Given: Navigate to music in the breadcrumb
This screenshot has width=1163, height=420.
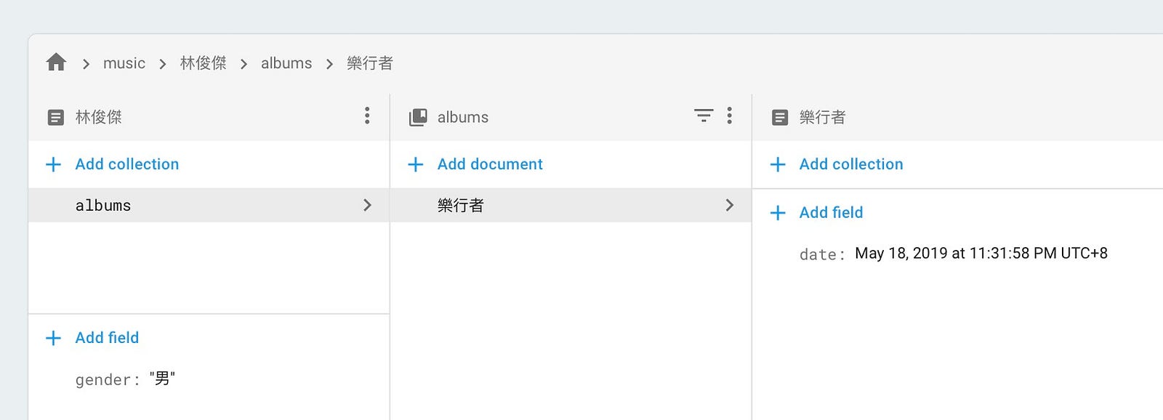Looking at the screenshot, I should point(124,63).
